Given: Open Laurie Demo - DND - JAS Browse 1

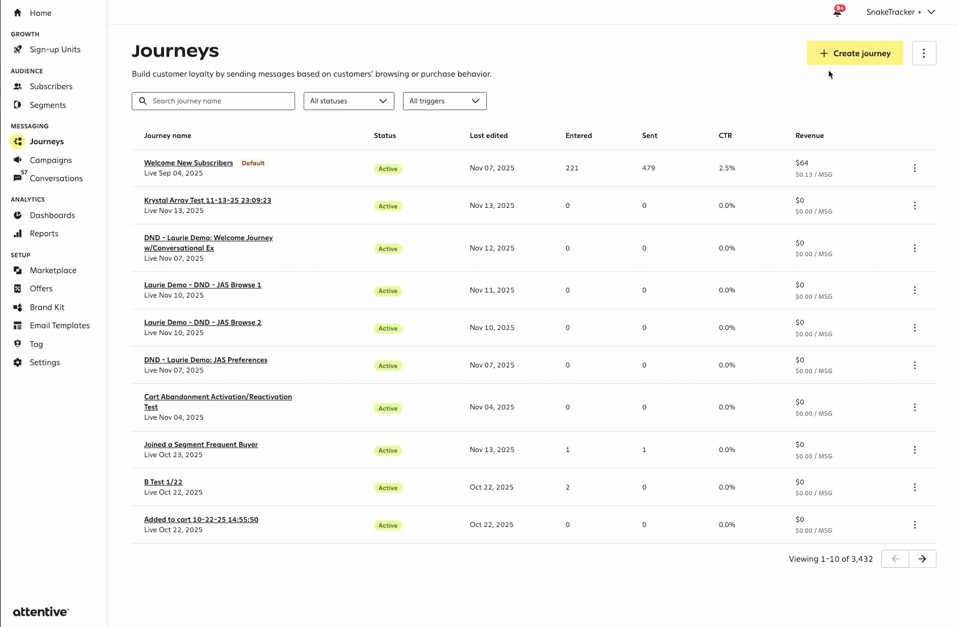Looking at the screenshot, I should pyautogui.click(x=203, y=285).
